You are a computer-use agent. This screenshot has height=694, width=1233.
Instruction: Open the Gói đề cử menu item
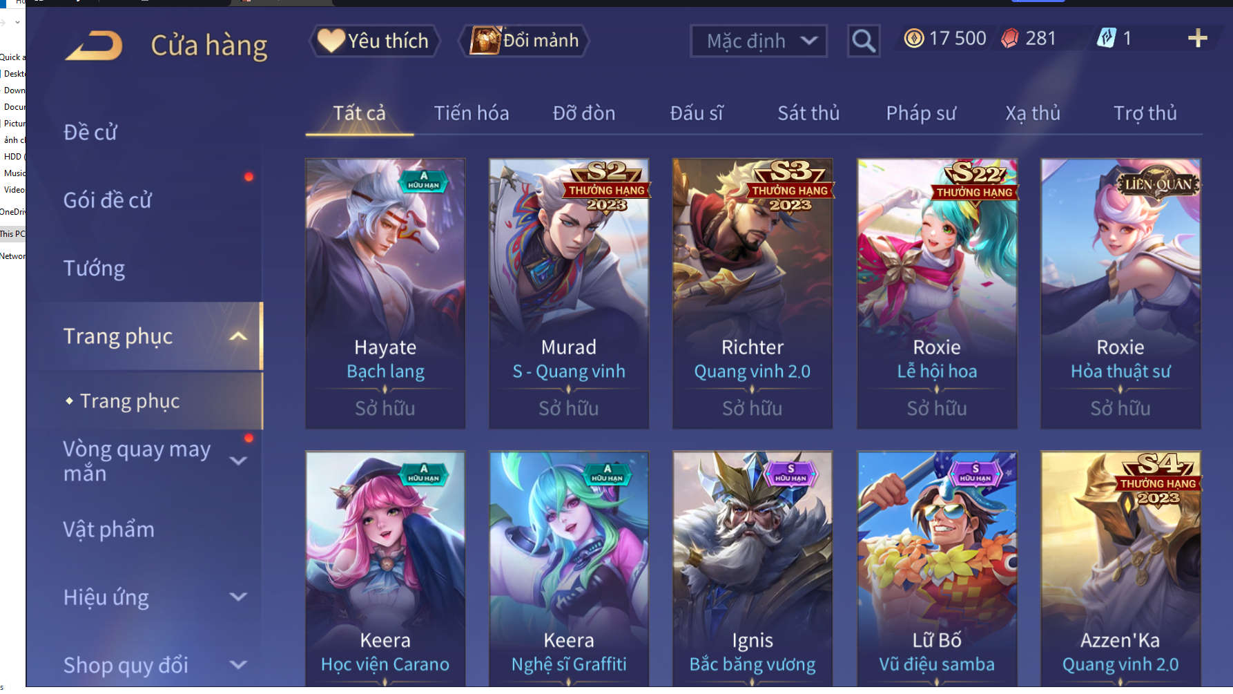[x=108, y=200]
